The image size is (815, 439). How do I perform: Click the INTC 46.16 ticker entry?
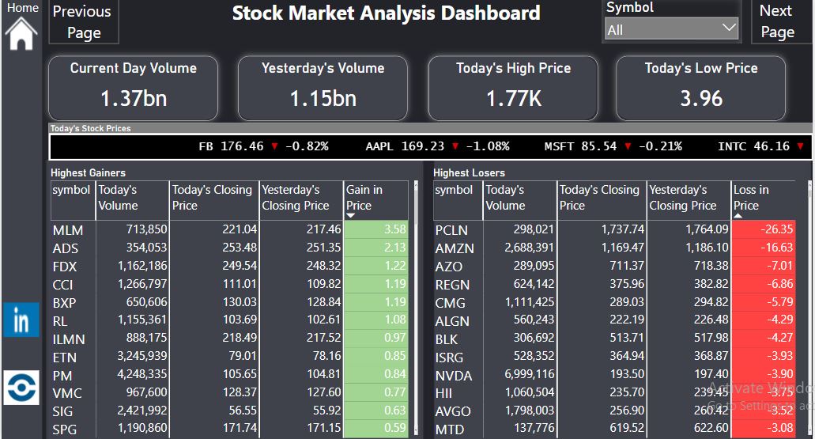760,146
